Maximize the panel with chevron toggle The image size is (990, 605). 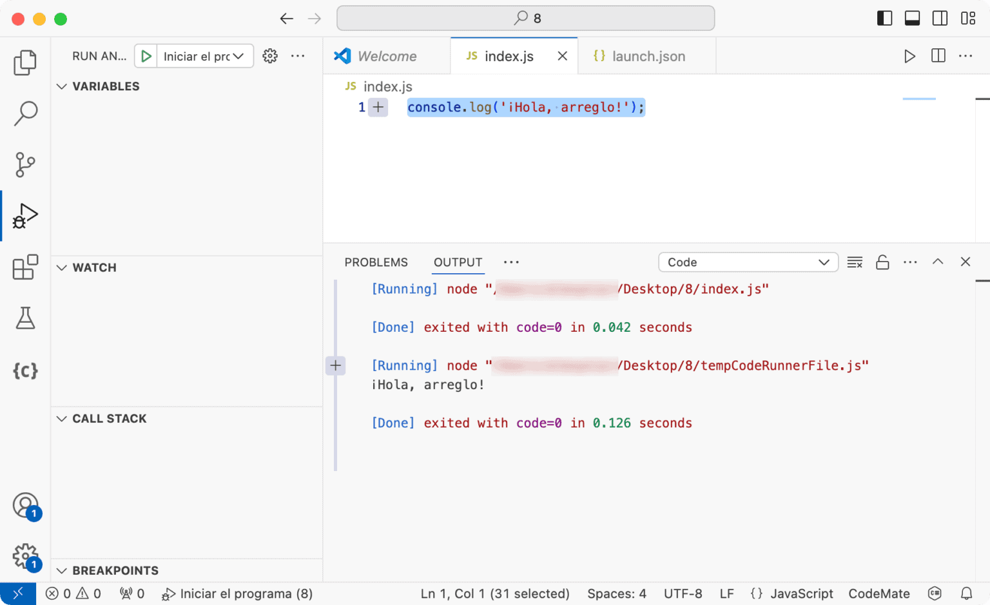click(938, 262)
